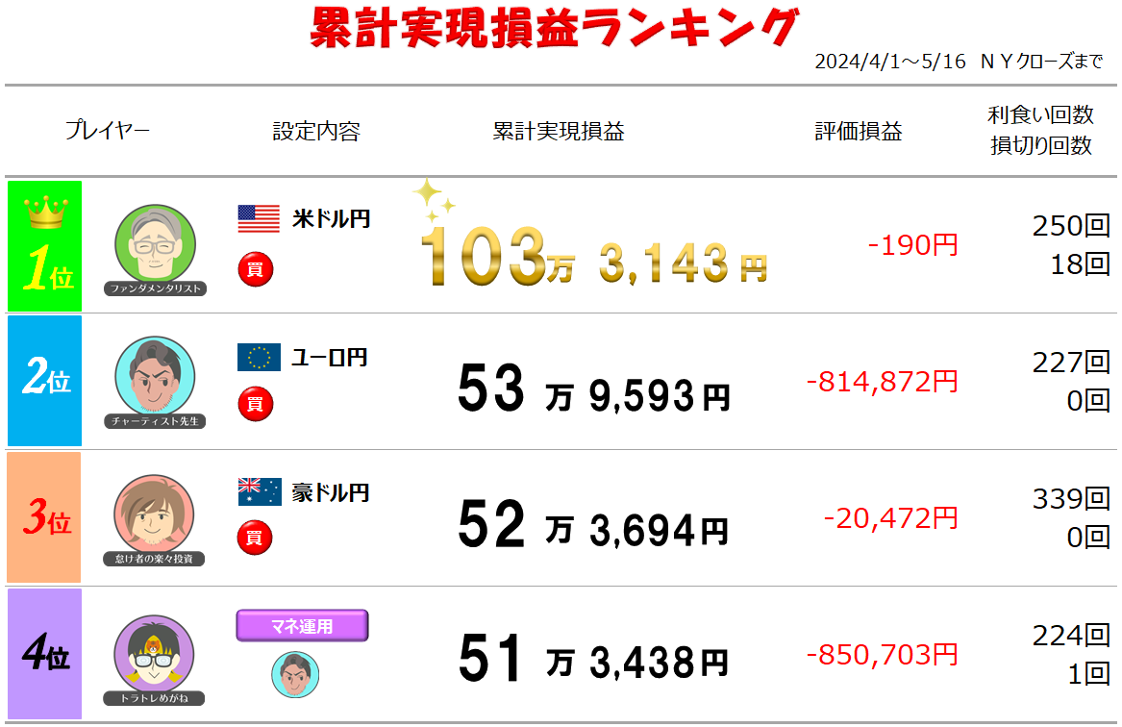
Task: Select the 累計実現損益 column header
Action: 559,132
